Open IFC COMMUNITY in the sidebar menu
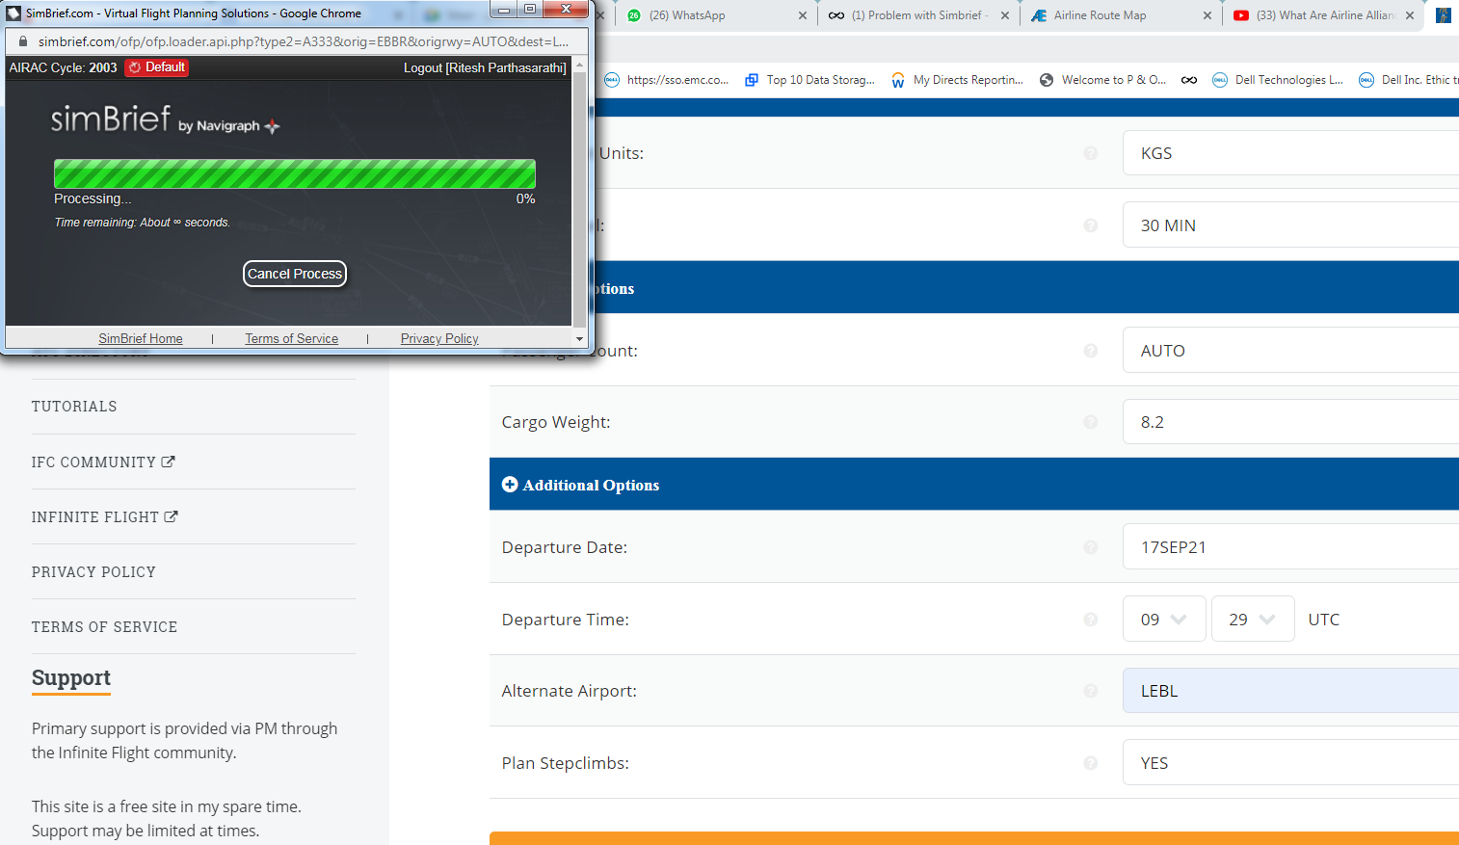This screenshot has width=1459, height=845. pyautogui.click(x=103, y=462)
